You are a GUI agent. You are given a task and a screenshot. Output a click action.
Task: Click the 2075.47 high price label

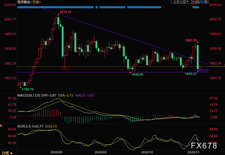point(66,12)
